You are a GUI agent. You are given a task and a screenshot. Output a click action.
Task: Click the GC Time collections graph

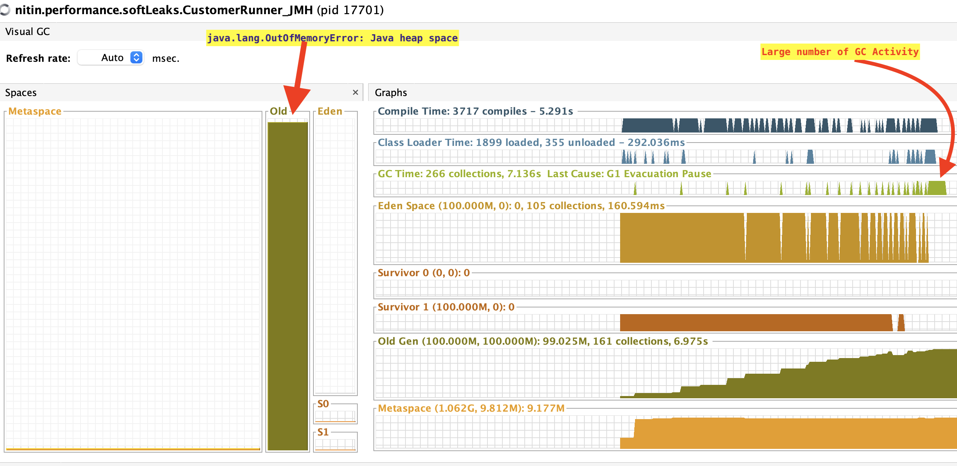tap(665, 188)
